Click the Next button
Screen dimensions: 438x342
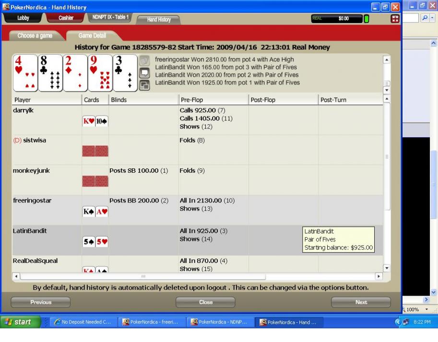point(361,302)
